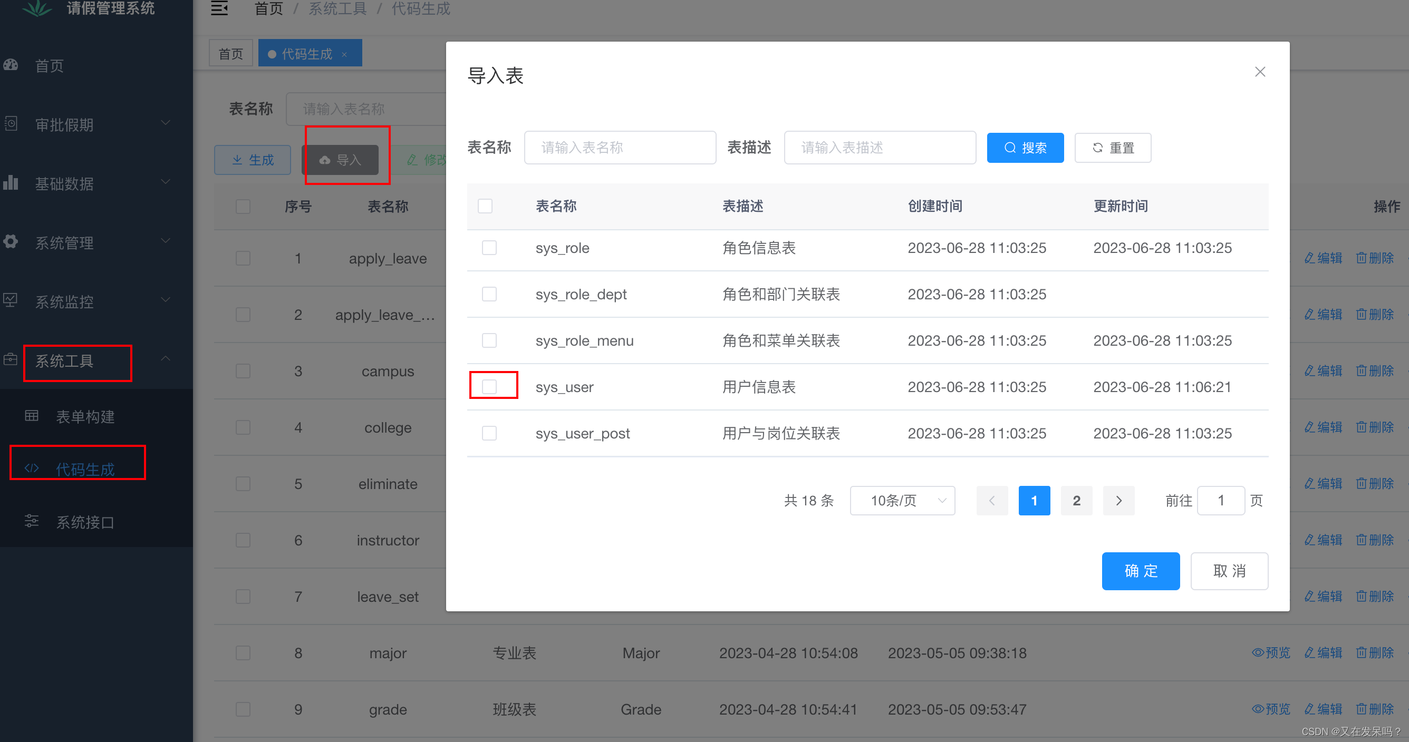The width and height of the screenshot is (1409, 742).
Task: Click the code icon for 代码生成
Action: coord(32,468)
